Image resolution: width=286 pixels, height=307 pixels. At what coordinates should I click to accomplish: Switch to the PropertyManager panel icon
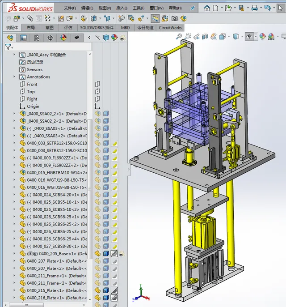coord(23,38)
